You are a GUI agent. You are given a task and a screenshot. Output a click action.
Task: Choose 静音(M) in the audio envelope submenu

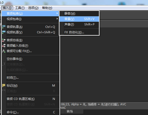(x=79, y=14)
